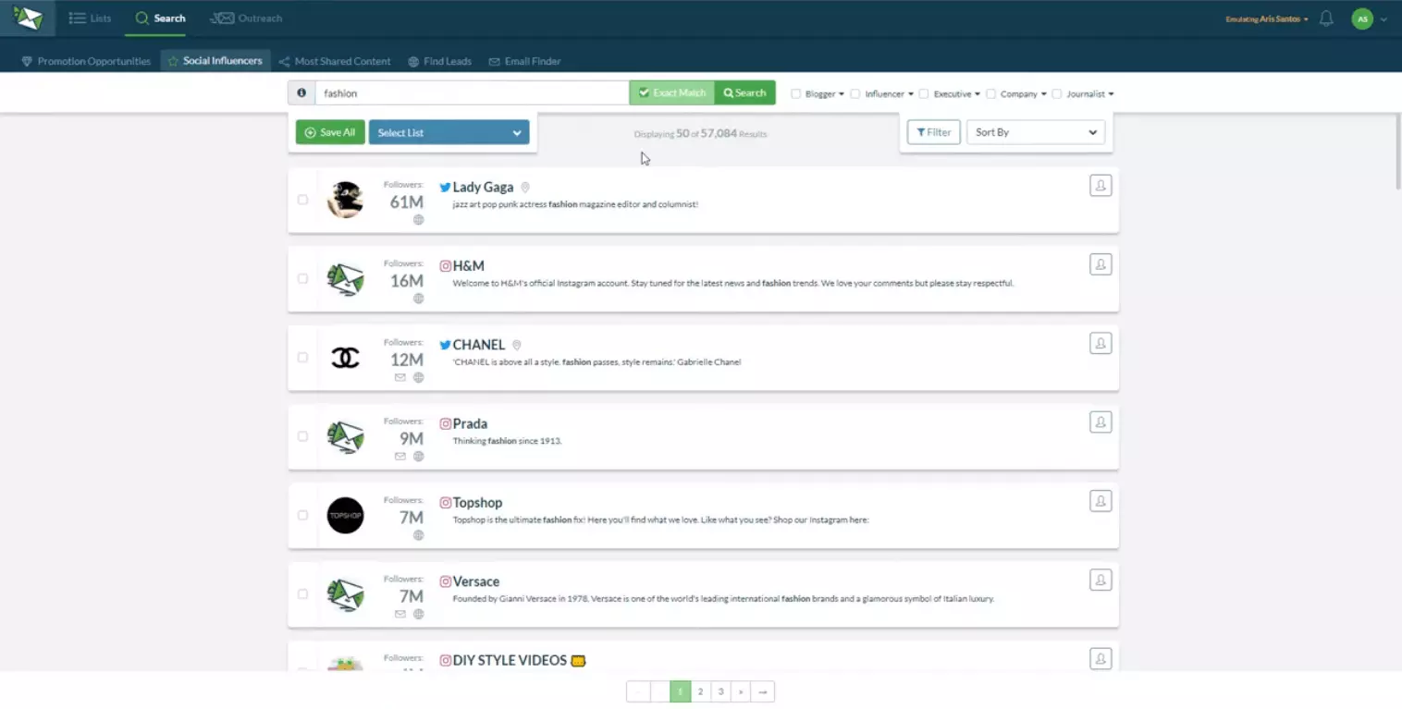Switch to the Find Leads tab
This screenshot has width=1402, height=709.
(x=440, y=61)
